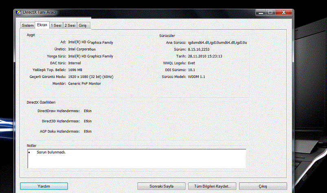
Task: Click Tüm Bilgileri Kaydet button
Action: click(x=212, y=186)
